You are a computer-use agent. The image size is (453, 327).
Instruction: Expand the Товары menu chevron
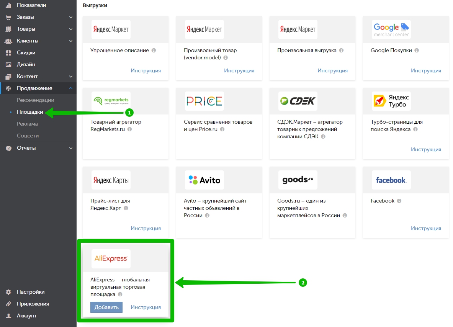pos(71,29)
